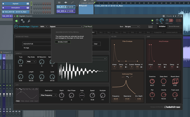Screen dimensions: 190x117
Task: Click the Reverb Send cube control
Action: click(x=175, y=81)
